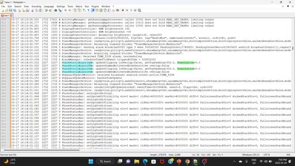
Task: Click the Zoom Out toolbar icon
Action: (x=69, y=10)
